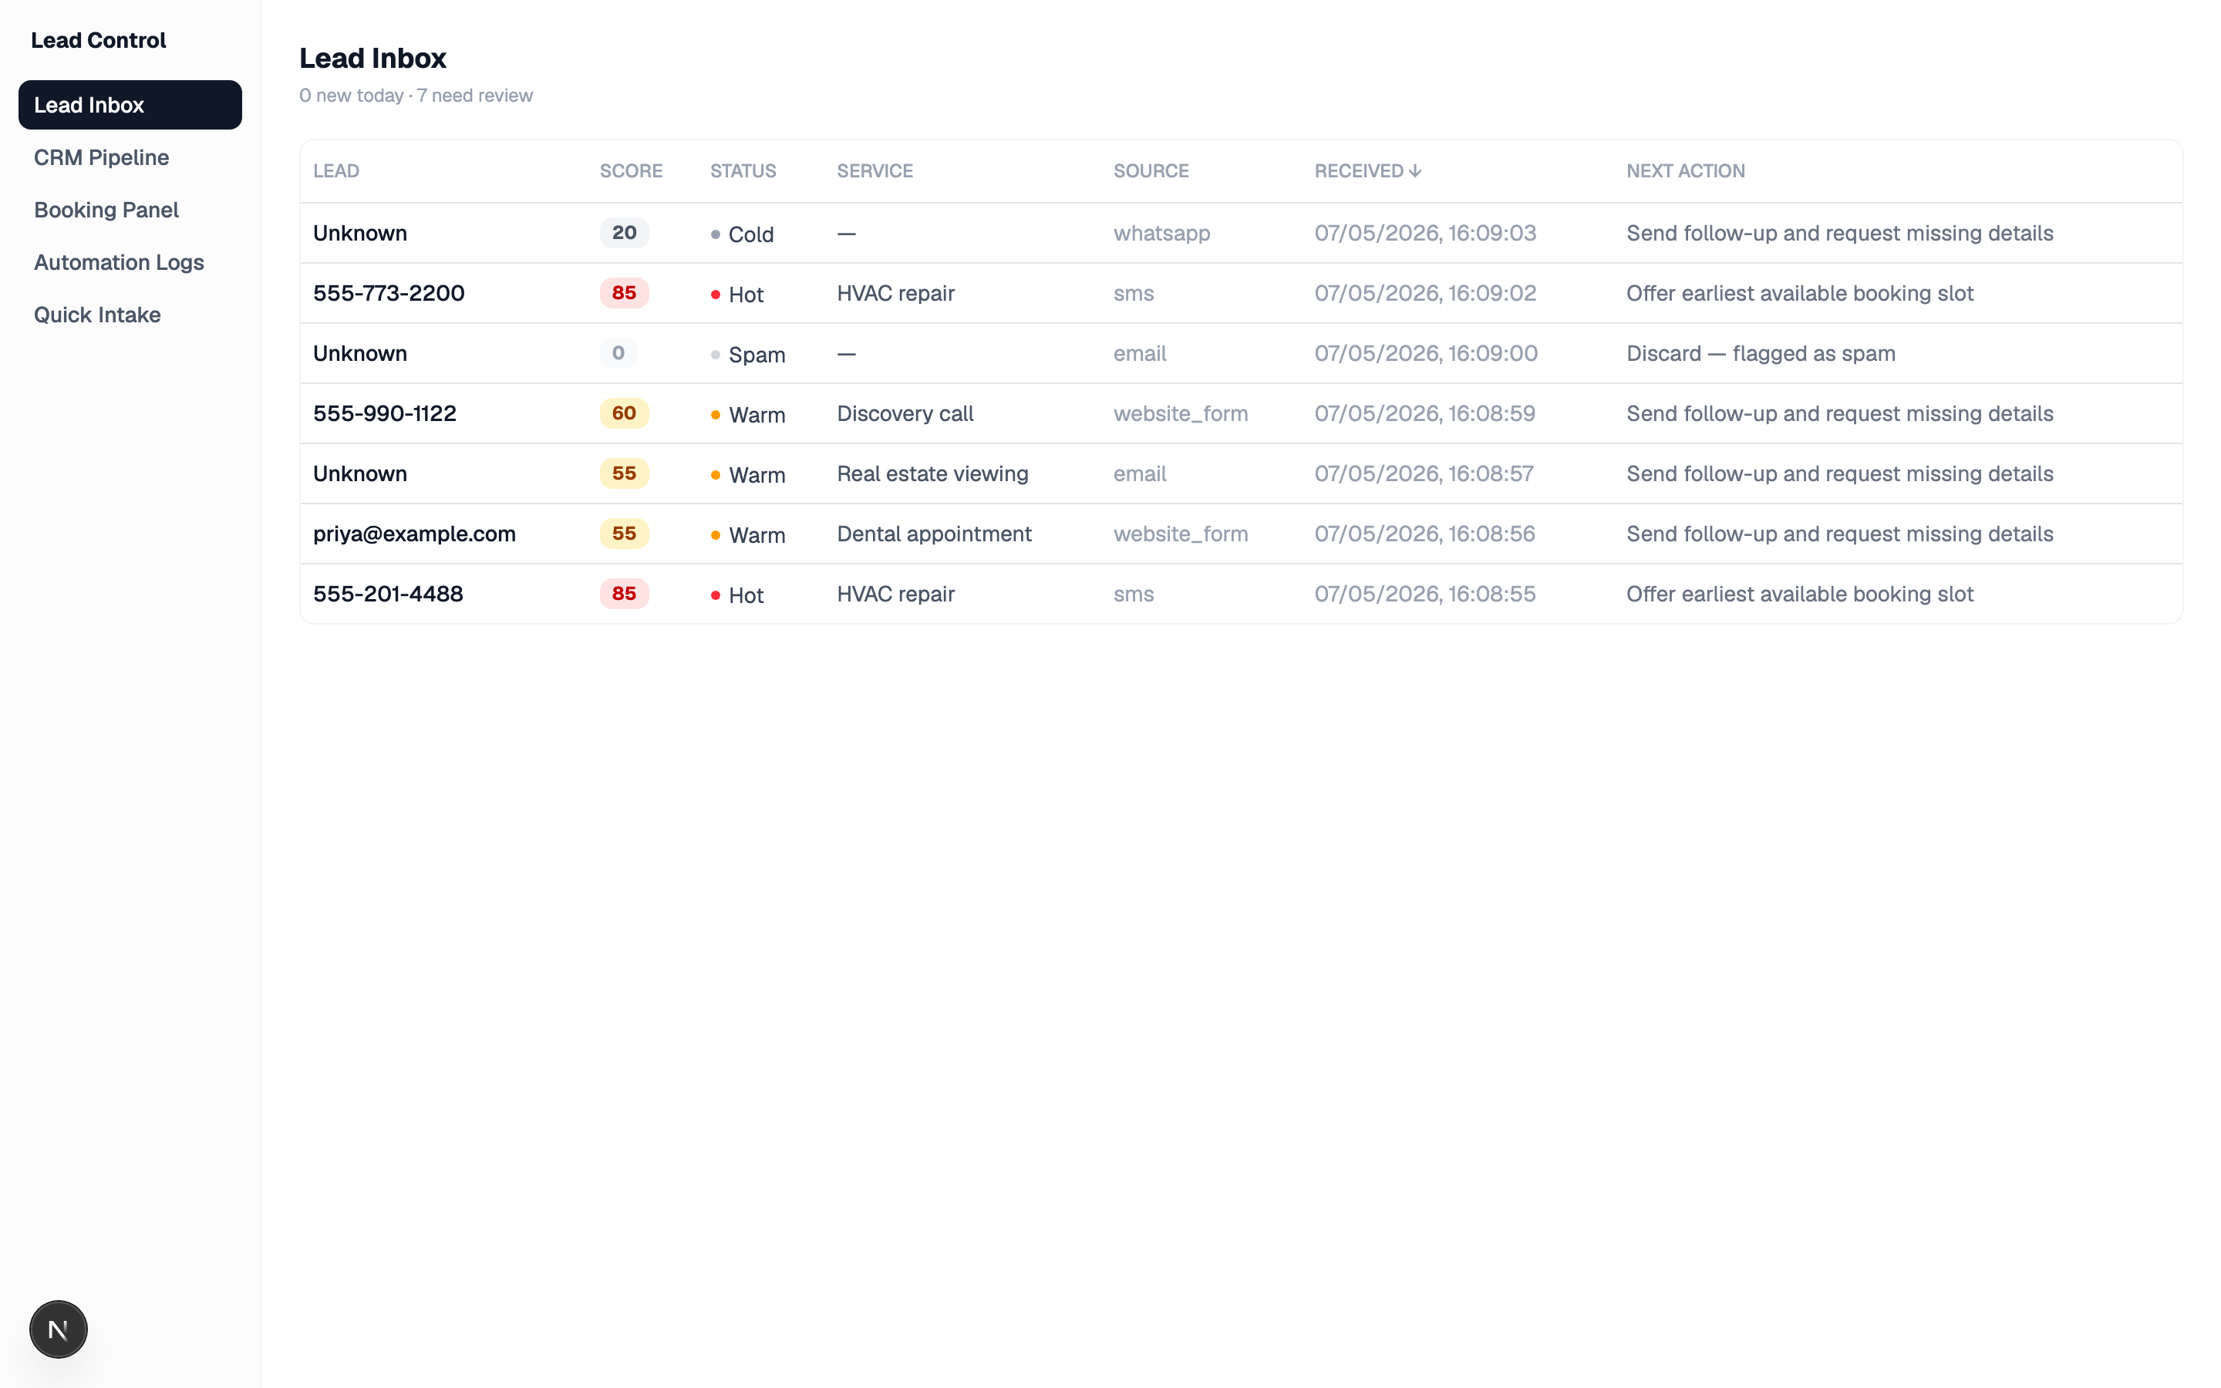Click the whatsapp source cell

tap(1162, 233)
